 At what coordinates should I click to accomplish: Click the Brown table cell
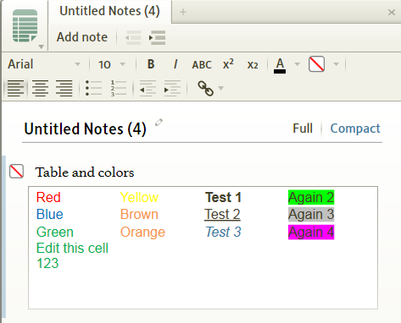(139, 215)
